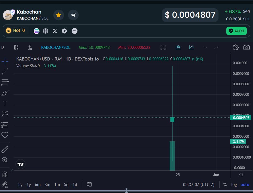Viewport: 253px width, 193px height.
Task: Click the chart height resize handle arrow
Action: tap(126, 190)
